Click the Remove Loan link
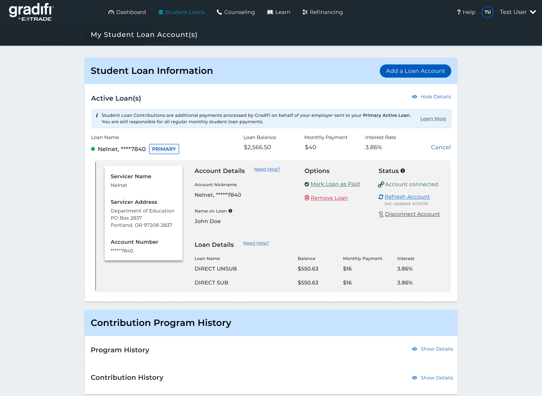Image resolution: width=542 pixels, height=396 pixels. point(329,198)
